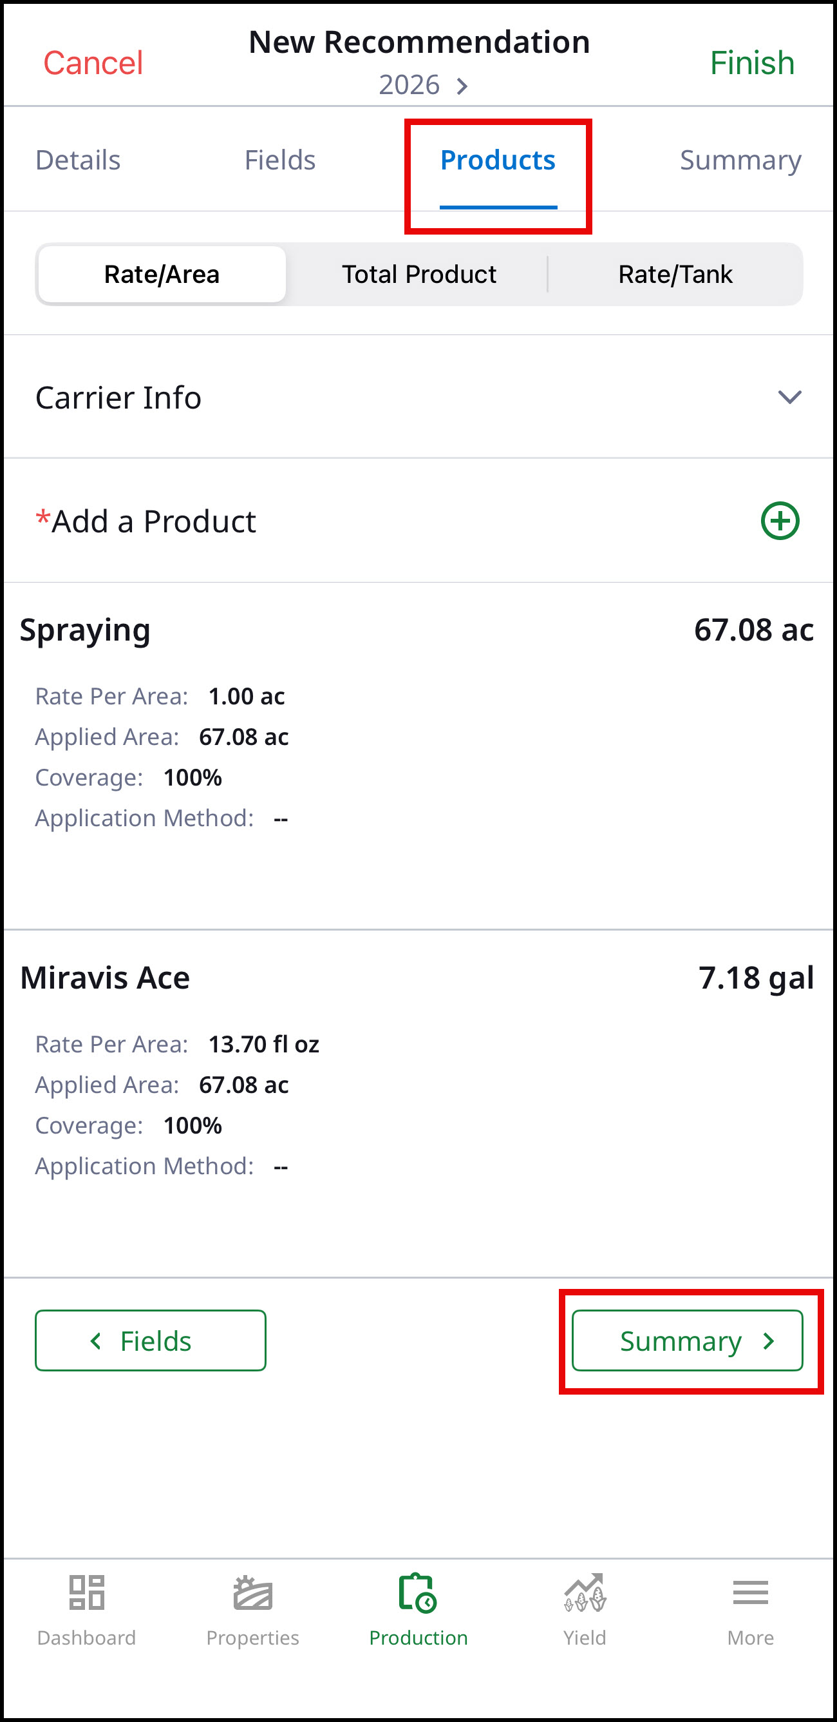Select the Production clipboard icon

coord(418,1592)
